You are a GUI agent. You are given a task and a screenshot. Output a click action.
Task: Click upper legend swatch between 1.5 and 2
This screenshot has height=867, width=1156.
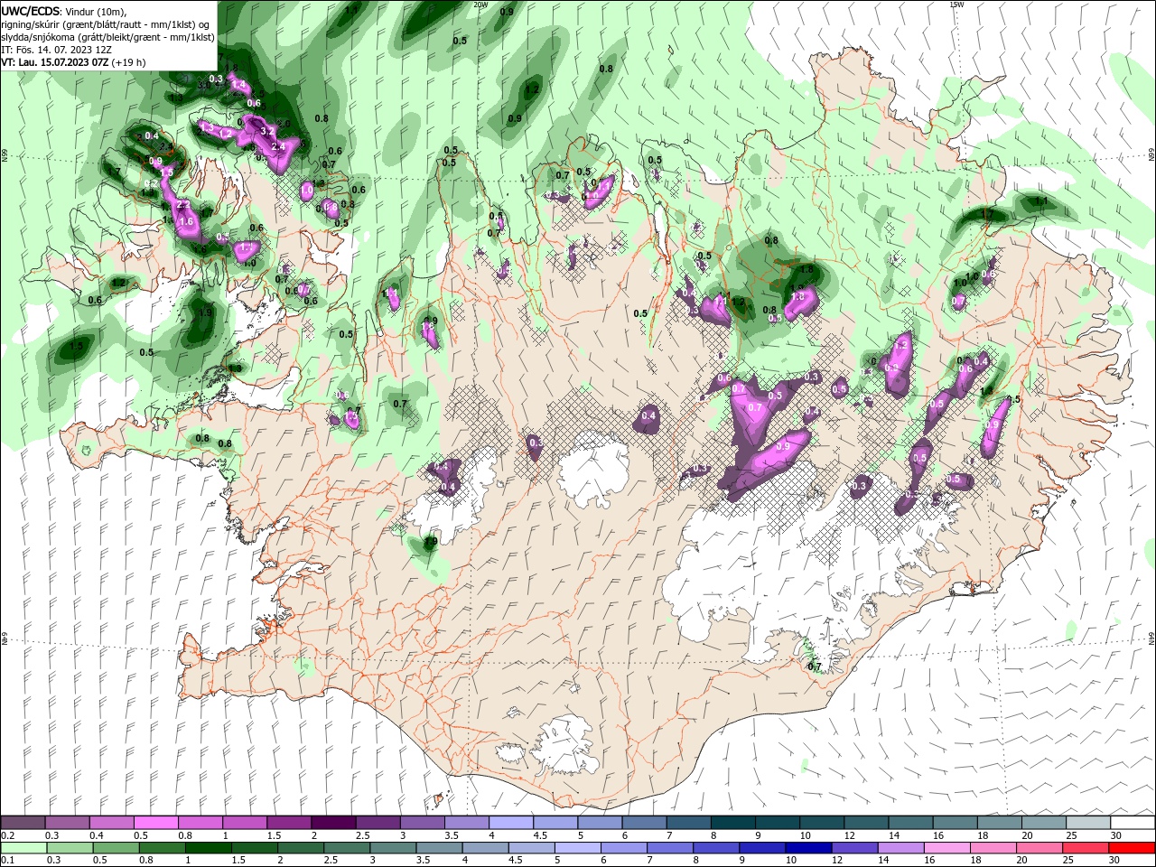click(289, 823)
